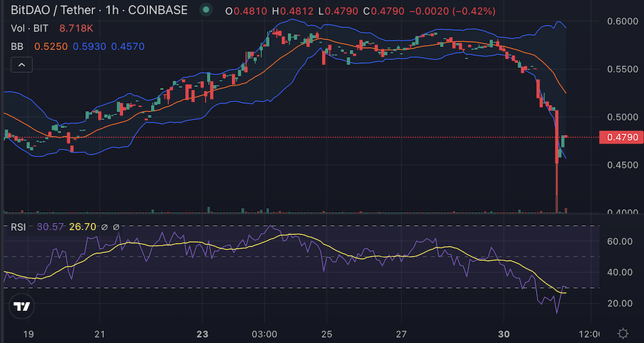Click the date label 21 on time axis
Viewport: 644px width, 343px height.
coord(99,333)
